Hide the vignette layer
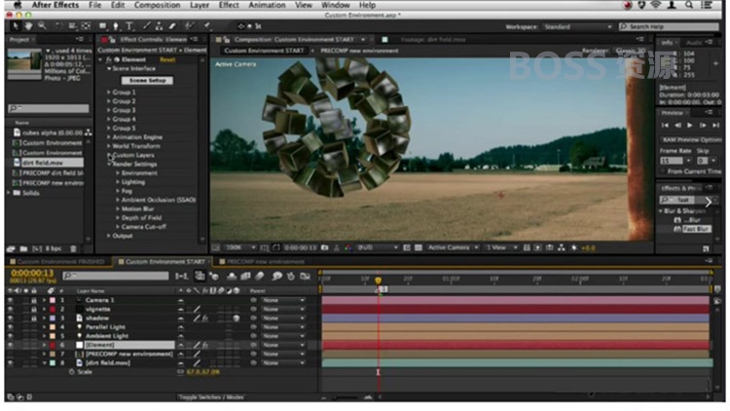Screen dimensions: 730x411 click(x=11, y=309)
